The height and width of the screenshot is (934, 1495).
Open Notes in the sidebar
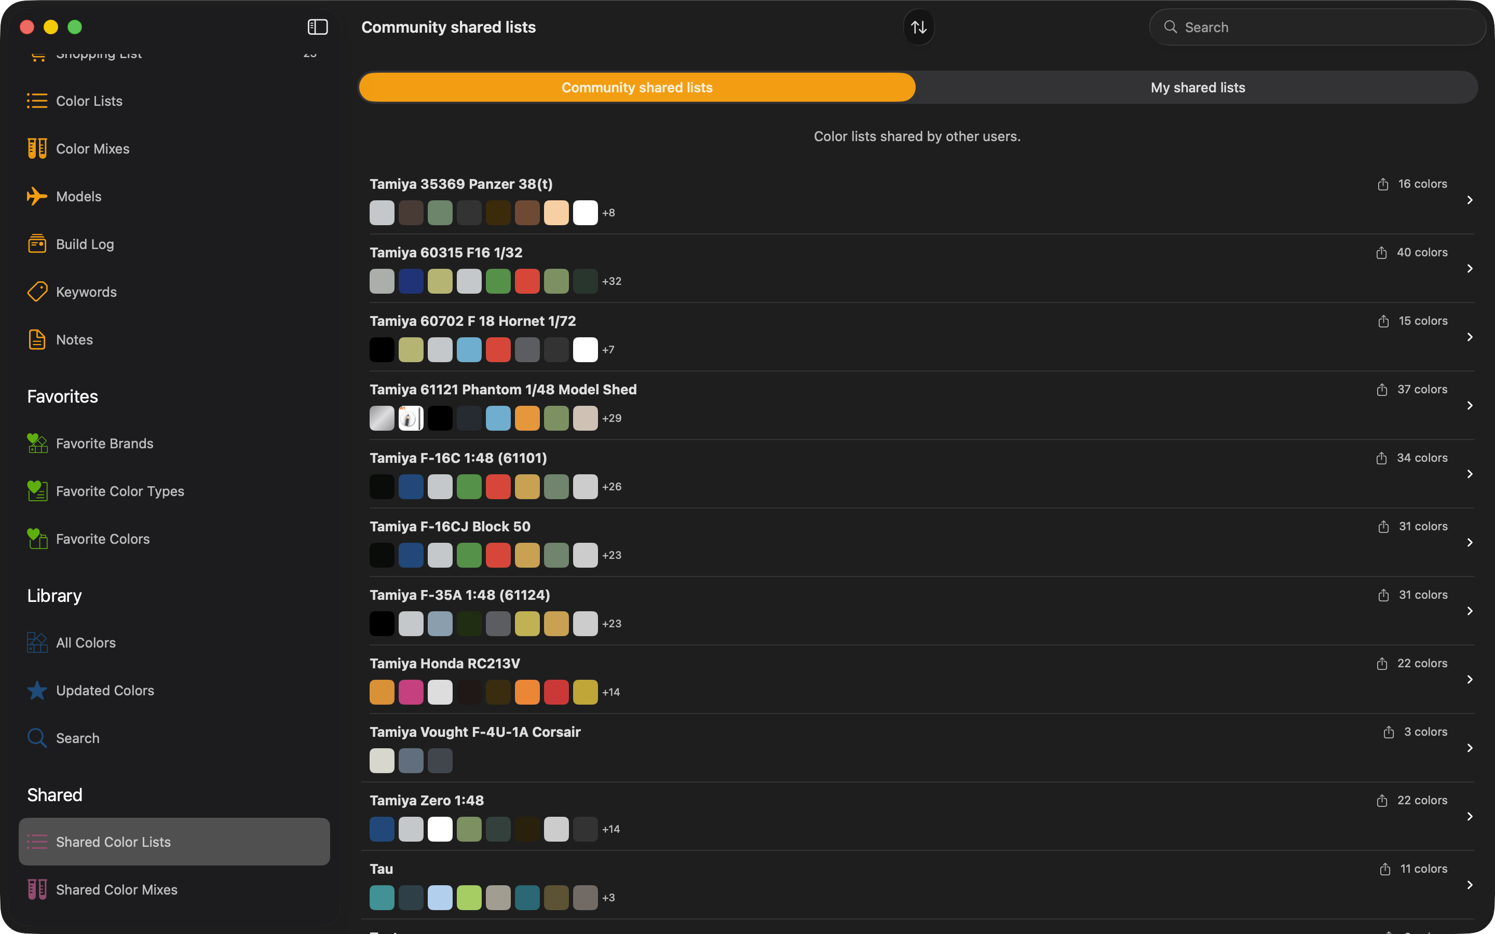pos(174,340)
